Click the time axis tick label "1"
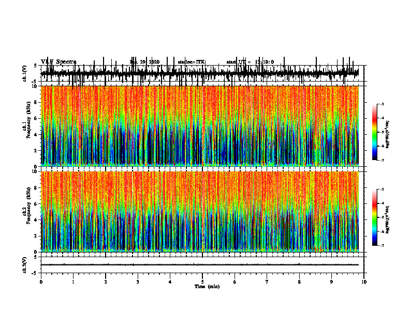The image size is (410, 316). point(73,282)
